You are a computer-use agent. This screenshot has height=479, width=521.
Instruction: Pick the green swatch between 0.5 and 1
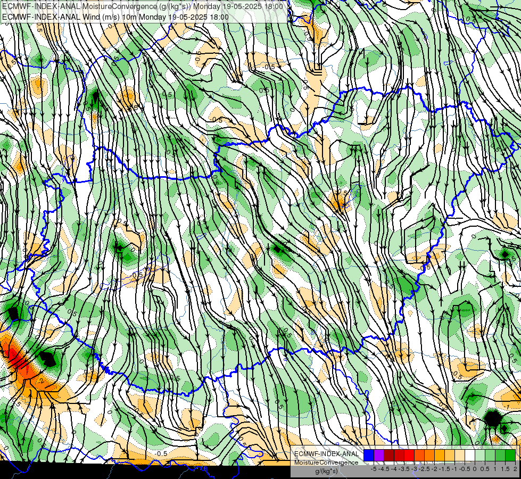tap(490, 456)
